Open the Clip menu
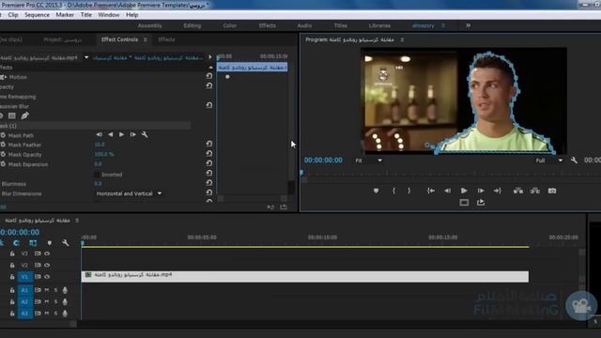 click(13, 15)
